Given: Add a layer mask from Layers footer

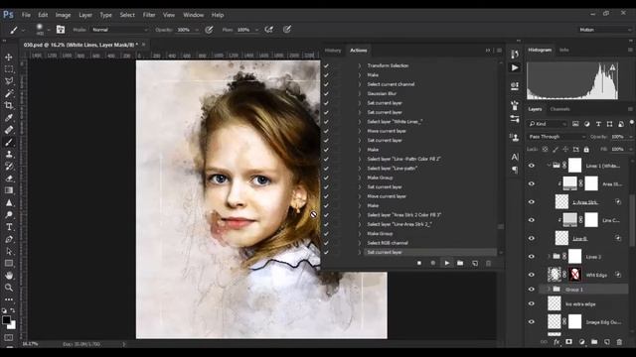Looking at the screenshot, I should (x=568, y=342).
